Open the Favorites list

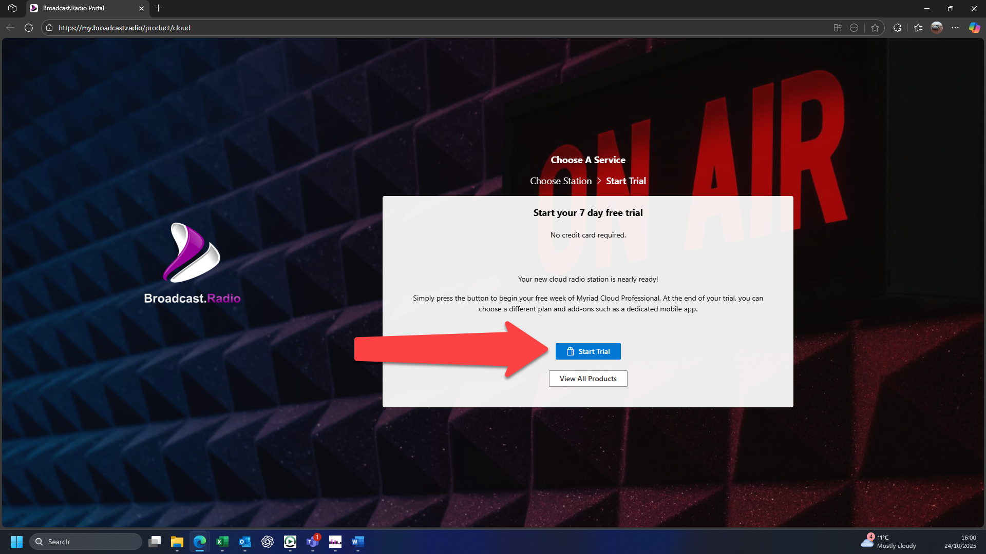coord(918,28)
